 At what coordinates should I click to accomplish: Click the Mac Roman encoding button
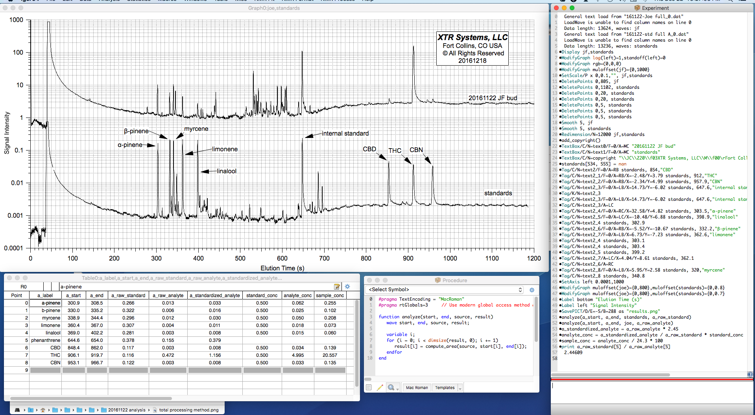(x=417, y=387)
